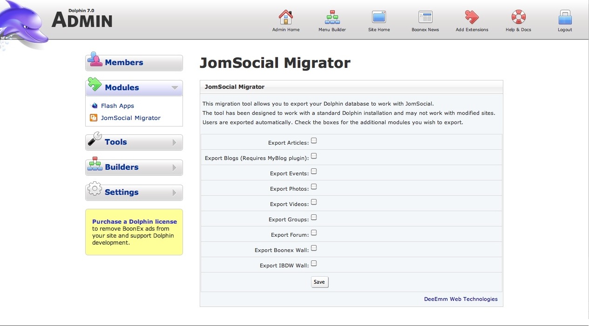Enable the Export Articles checkbox
This screenshot has height=326, width=589.
click(x=314, y=140)
